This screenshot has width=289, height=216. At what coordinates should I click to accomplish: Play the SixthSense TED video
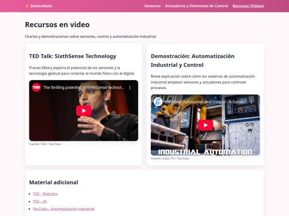click(x=83, y=110)
